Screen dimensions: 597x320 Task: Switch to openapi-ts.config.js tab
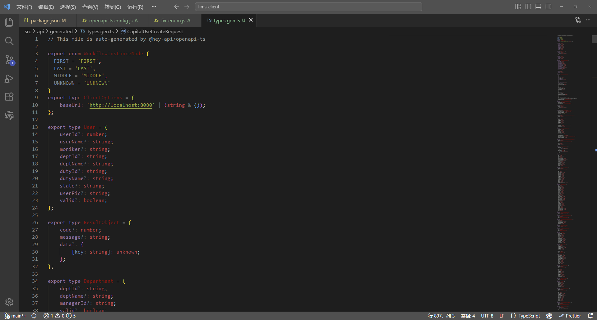[x=113, y=20]
